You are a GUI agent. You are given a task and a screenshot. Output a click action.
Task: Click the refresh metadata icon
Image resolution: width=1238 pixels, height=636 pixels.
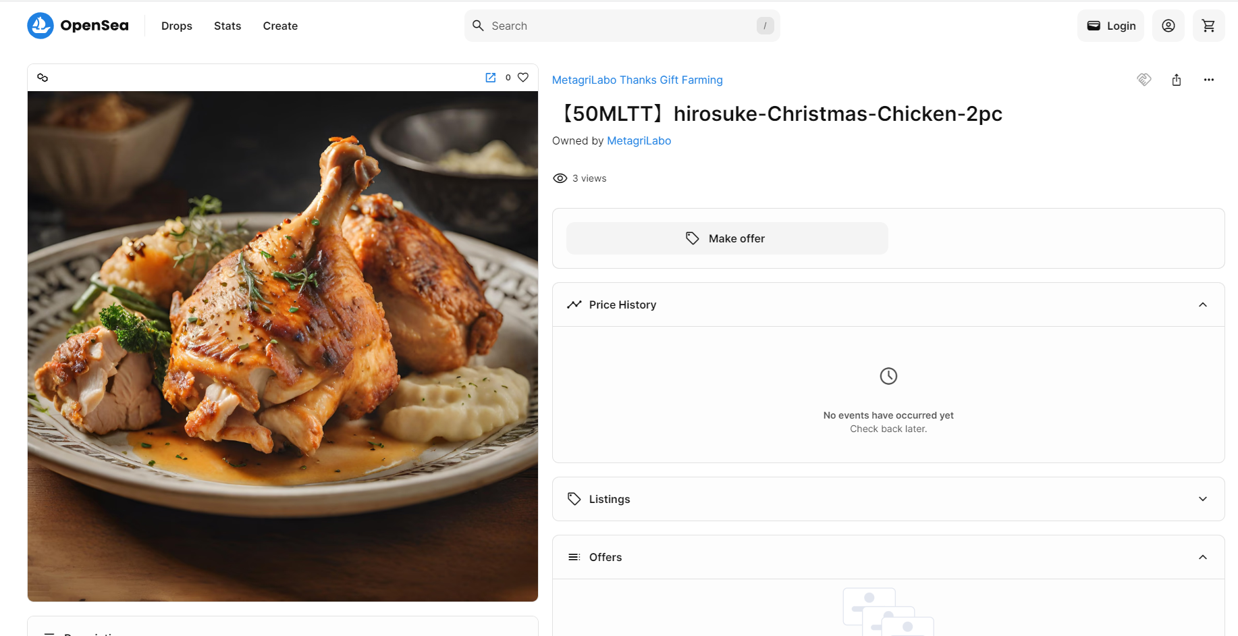click(x=1144, y=80)
